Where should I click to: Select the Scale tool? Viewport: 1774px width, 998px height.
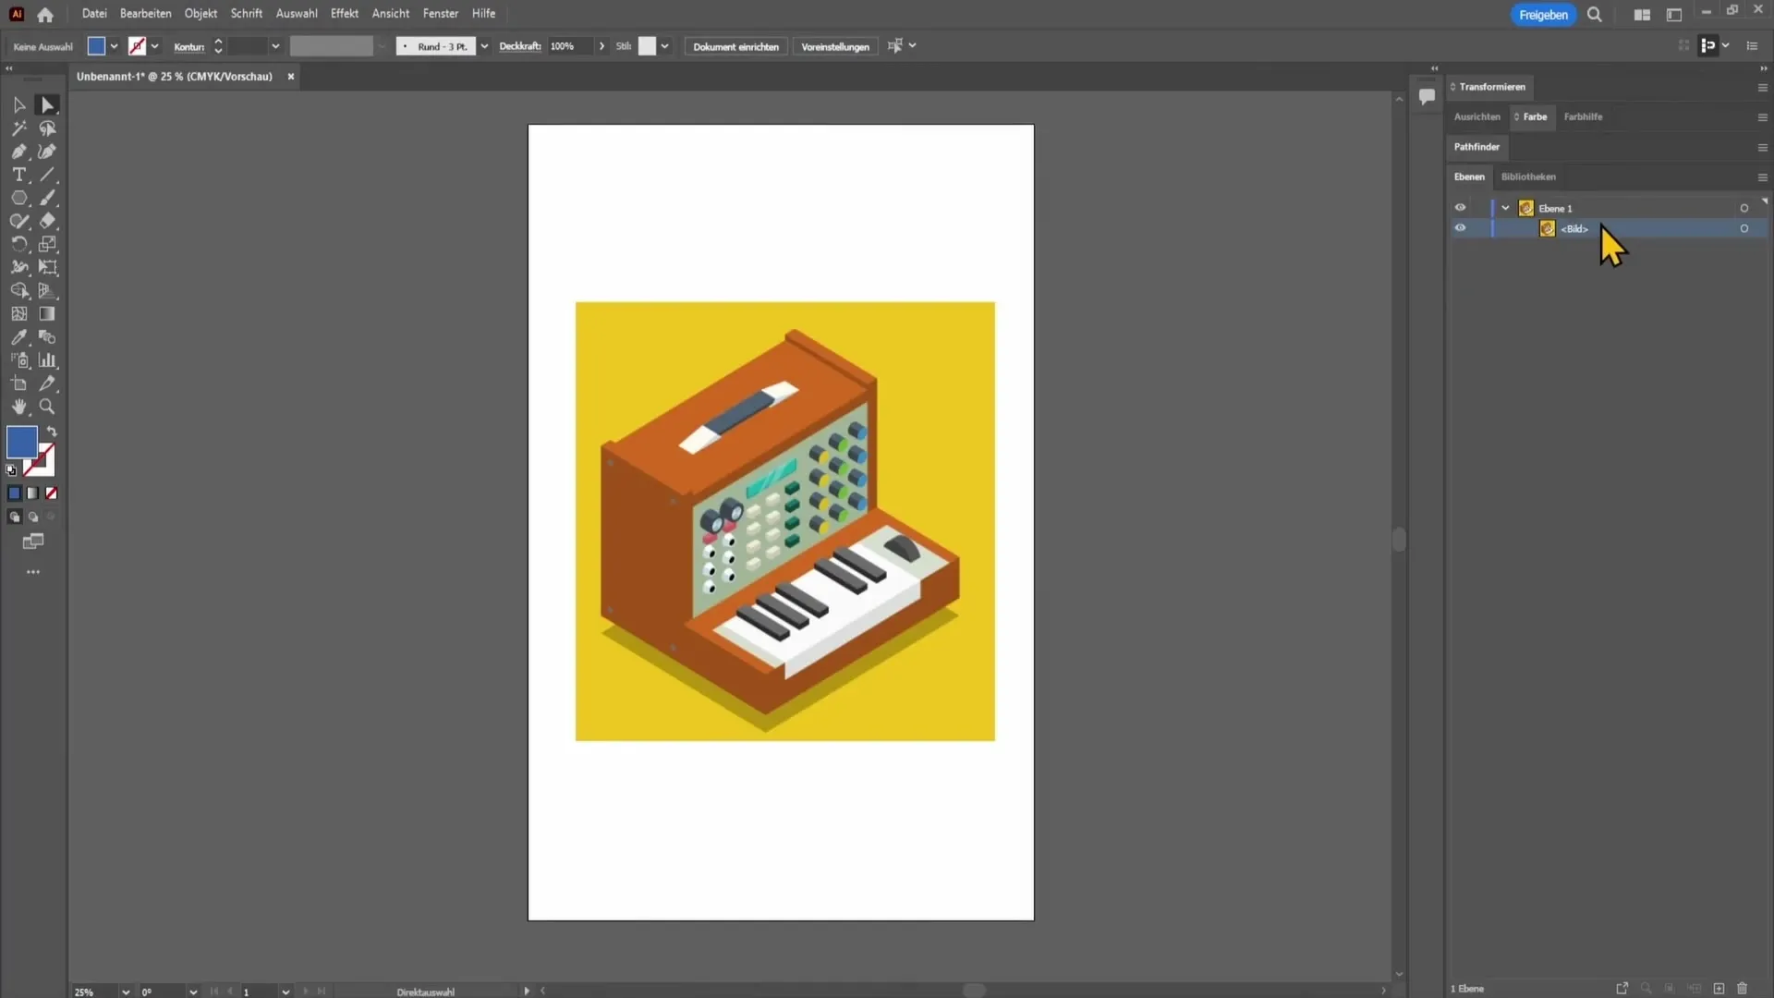click(47, 244)
